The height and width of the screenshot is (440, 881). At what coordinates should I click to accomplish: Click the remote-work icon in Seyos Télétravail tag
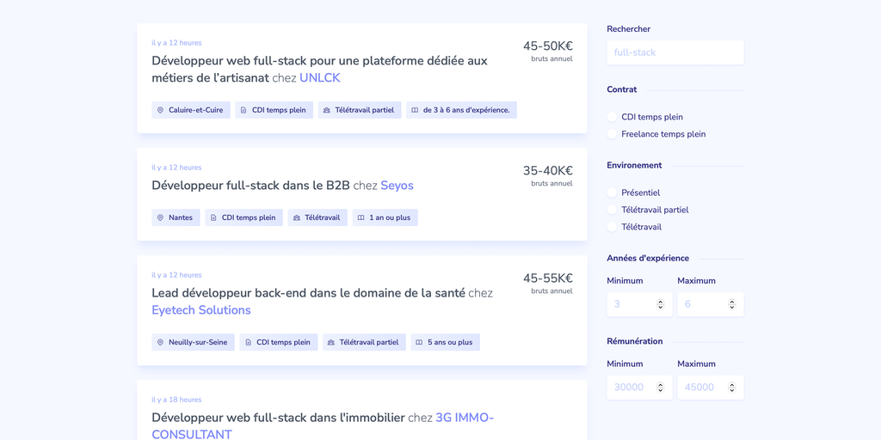point(297,217)
